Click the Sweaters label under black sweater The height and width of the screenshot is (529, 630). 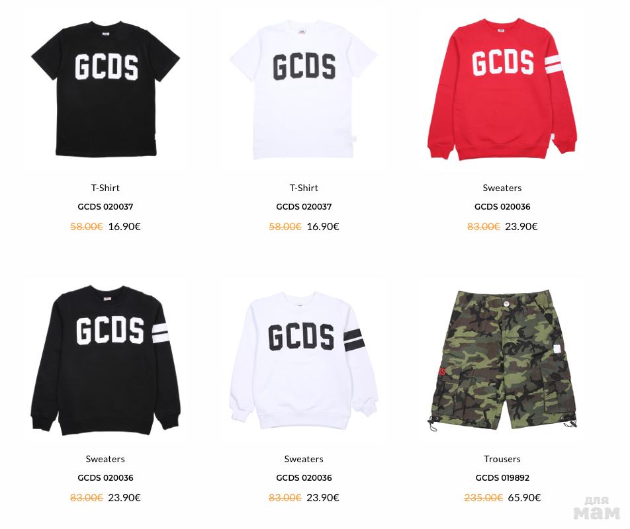105,459
